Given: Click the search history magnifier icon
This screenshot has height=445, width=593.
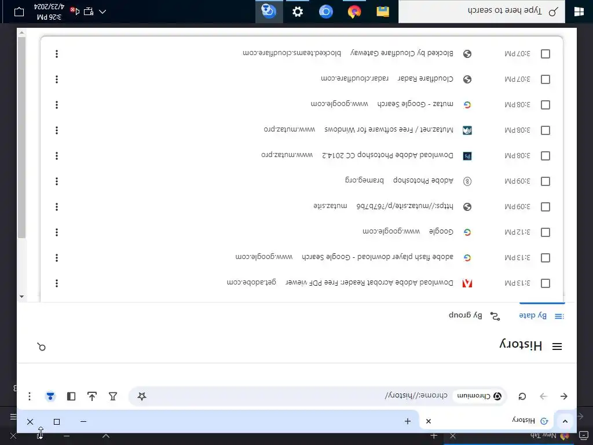Looking at the screenshot, I should pos(42,346).
